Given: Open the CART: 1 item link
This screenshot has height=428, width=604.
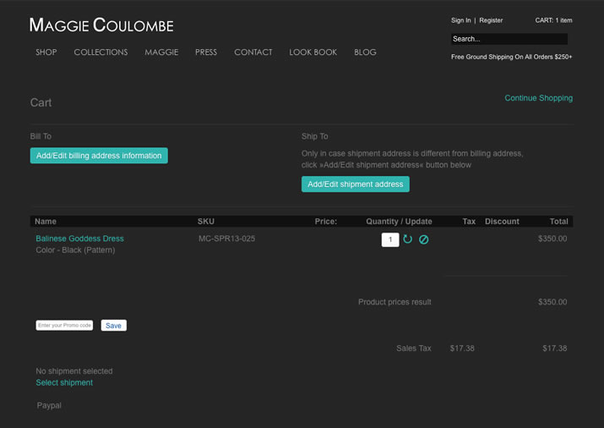Looking at the screenshot, I should 553,20.
